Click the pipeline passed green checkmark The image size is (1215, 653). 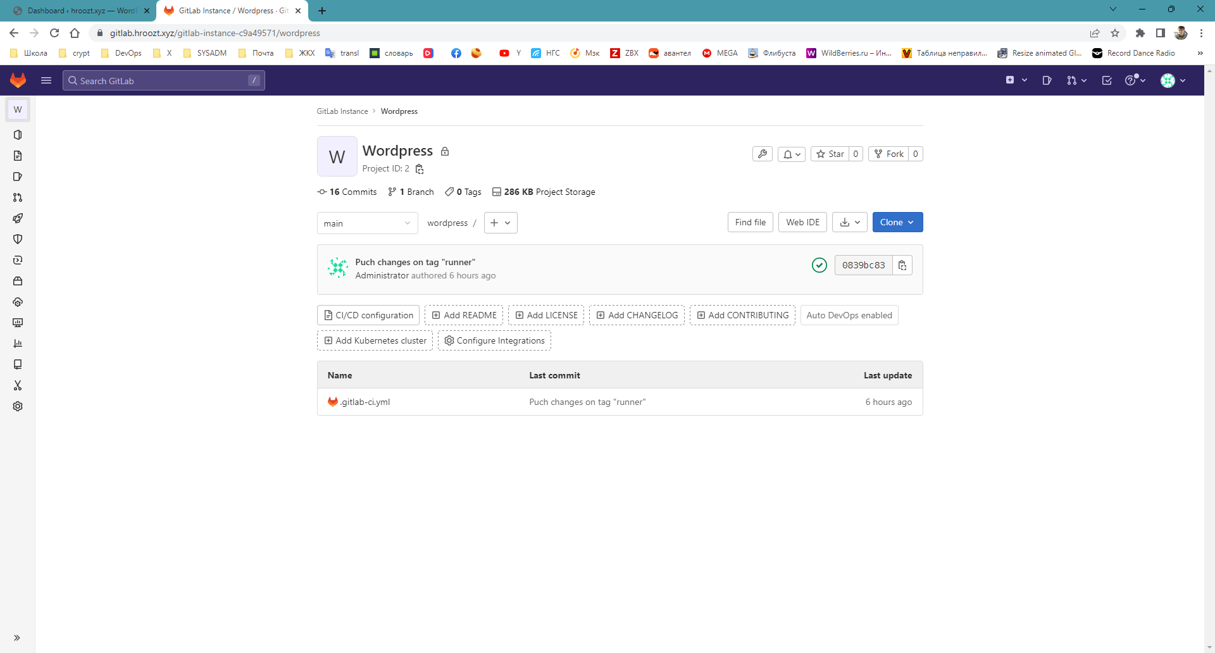click(x=819, y=265)
